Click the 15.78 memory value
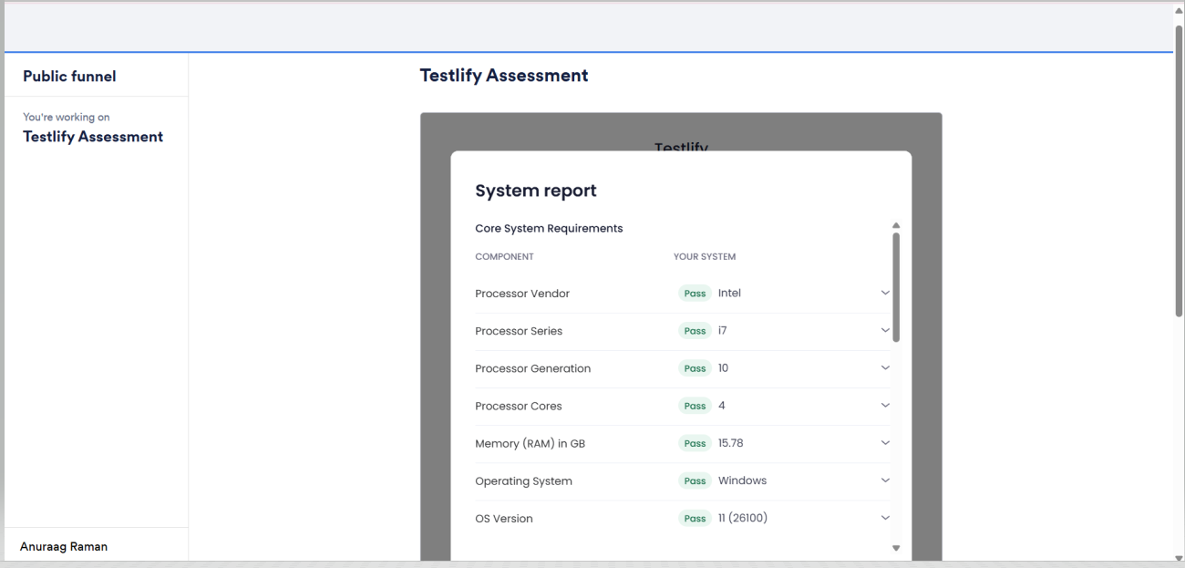The image size is (1185, 568). (x=731, y=443)
